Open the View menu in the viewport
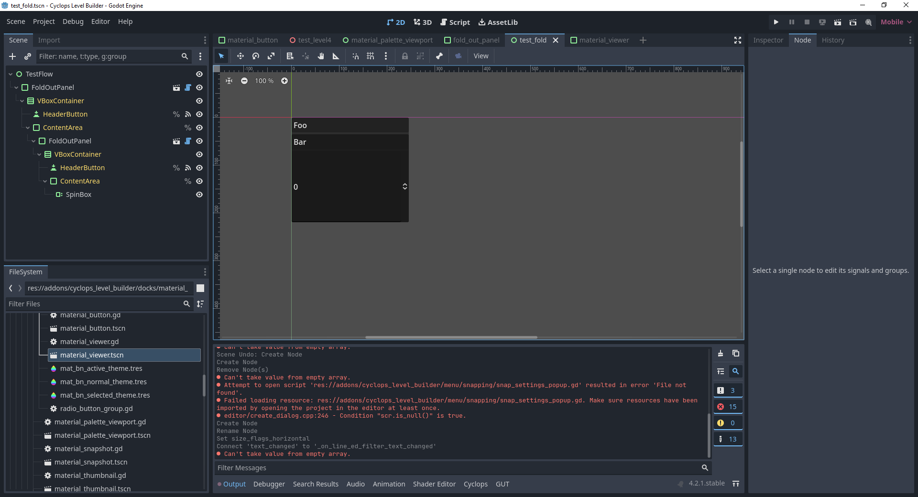 pos(481,56)
